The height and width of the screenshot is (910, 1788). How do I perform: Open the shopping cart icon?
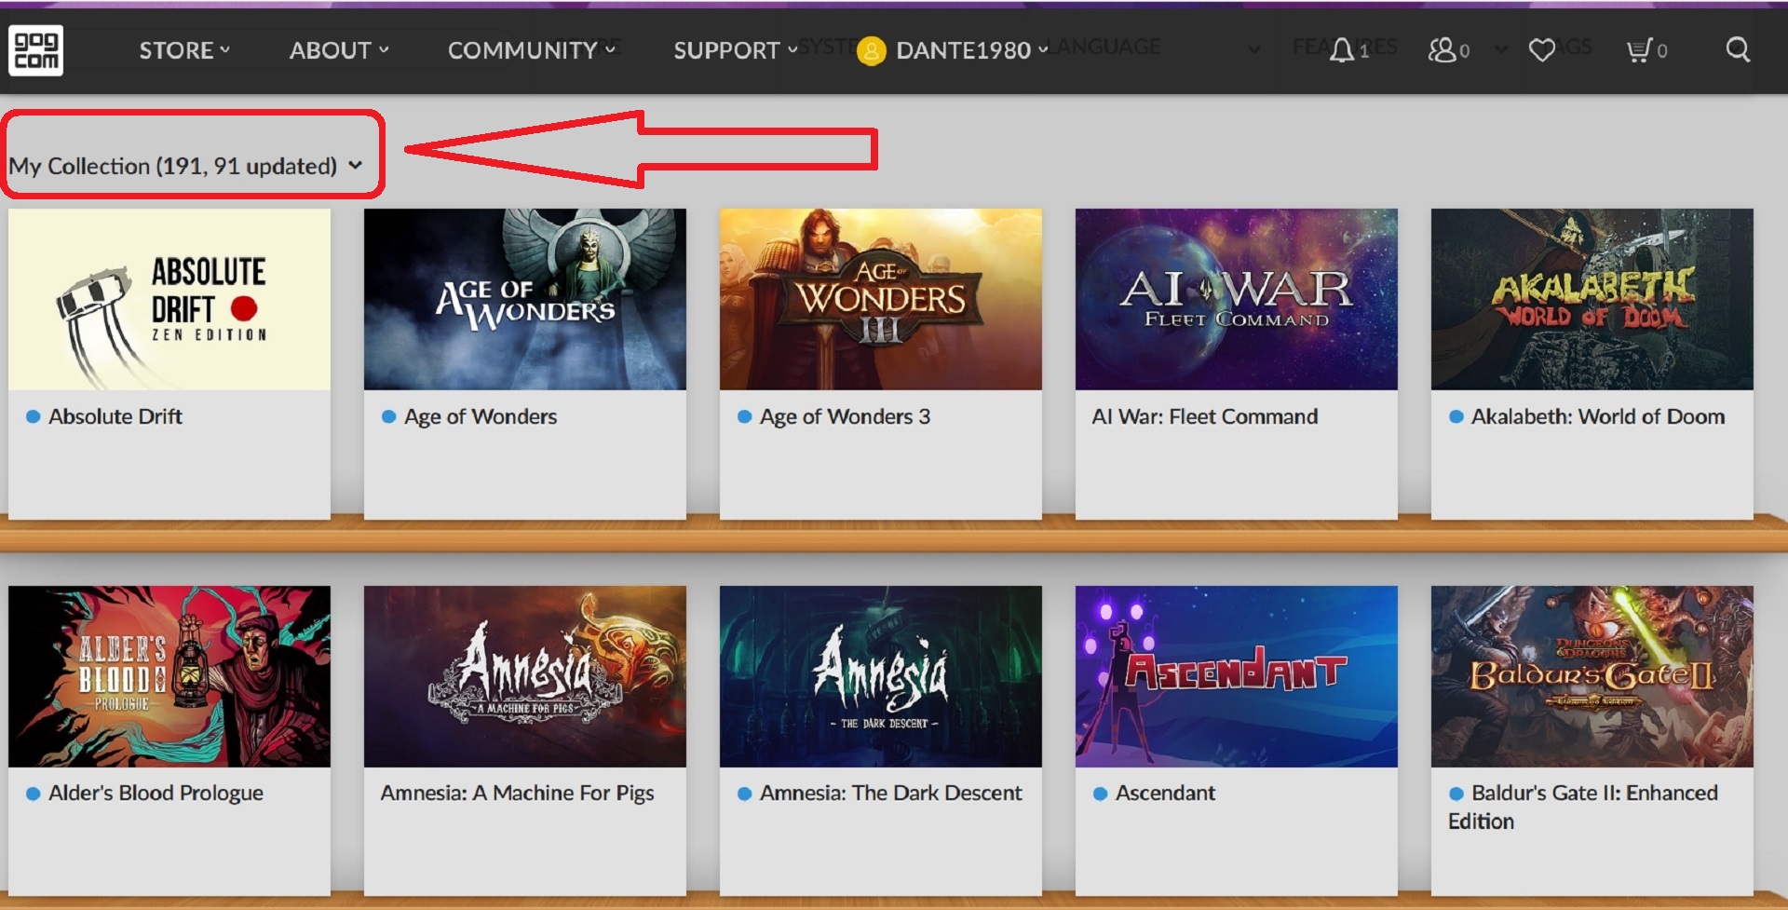click(x=1638, y=50)
